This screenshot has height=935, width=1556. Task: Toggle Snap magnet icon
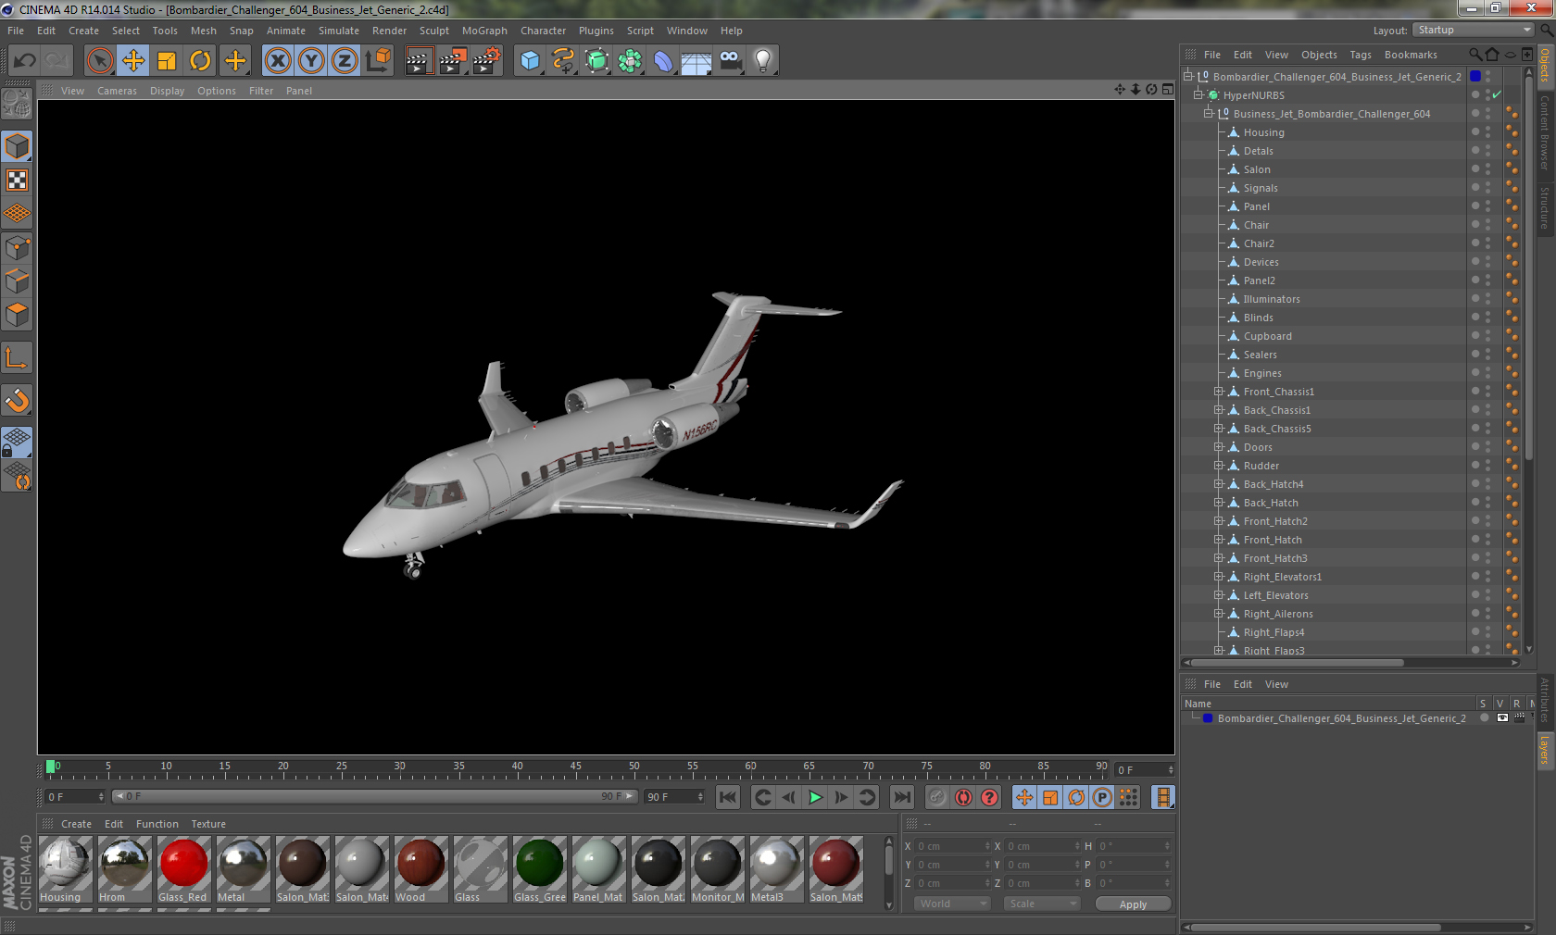(17, 400)
